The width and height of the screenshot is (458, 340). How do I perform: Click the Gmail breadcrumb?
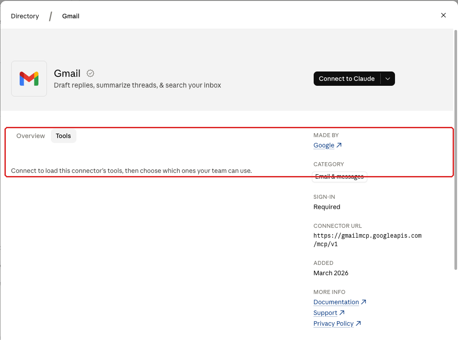[x=71, y=16]
